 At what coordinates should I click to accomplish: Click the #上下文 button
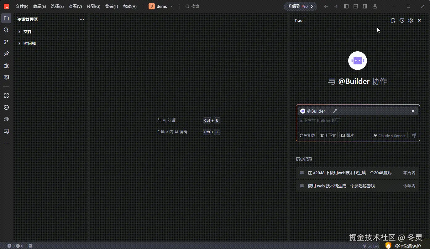(x=328, y=135)
